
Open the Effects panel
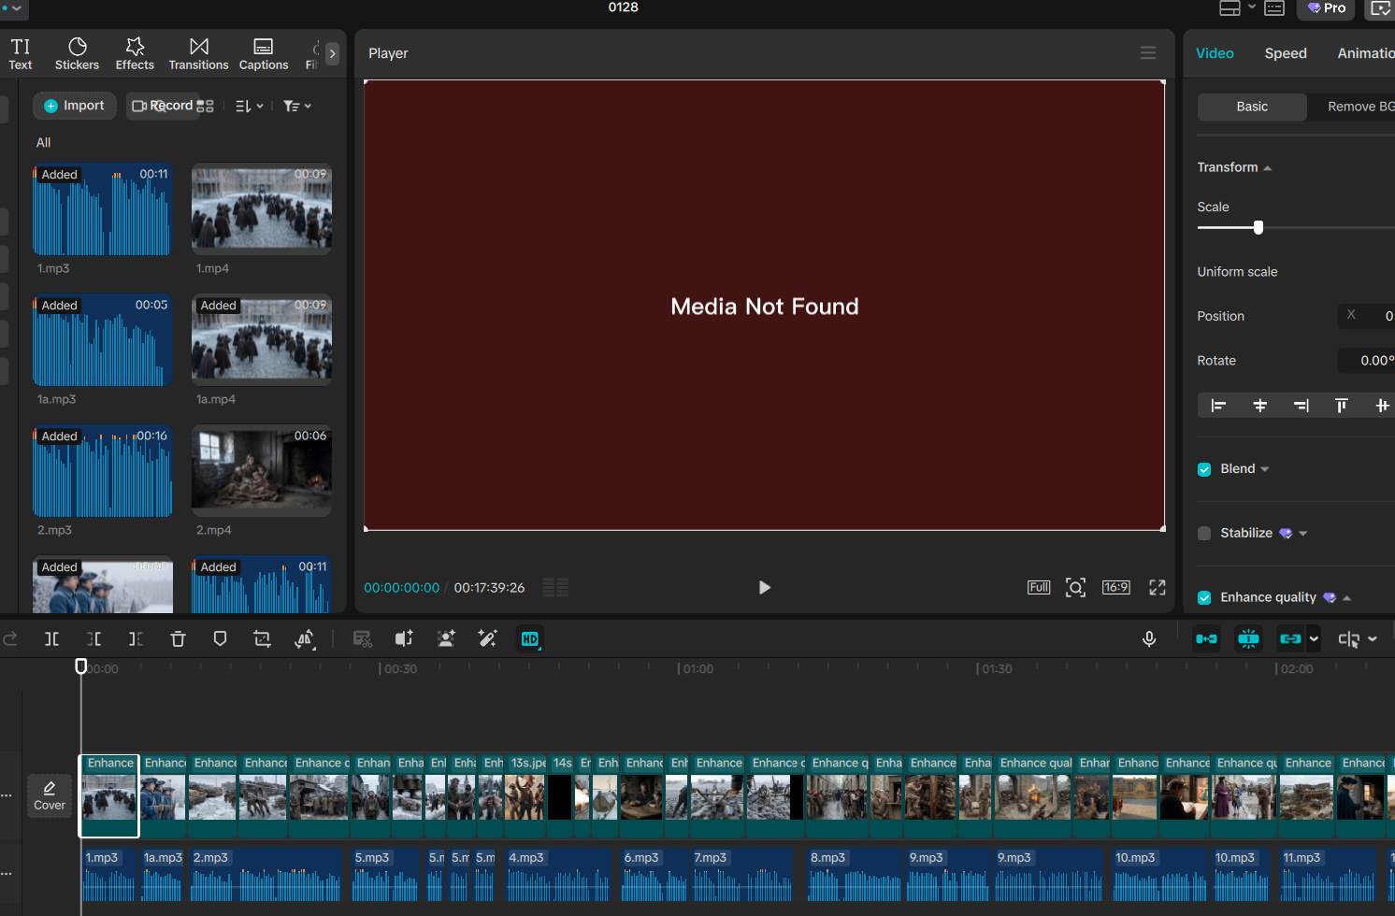pos(135,53)
